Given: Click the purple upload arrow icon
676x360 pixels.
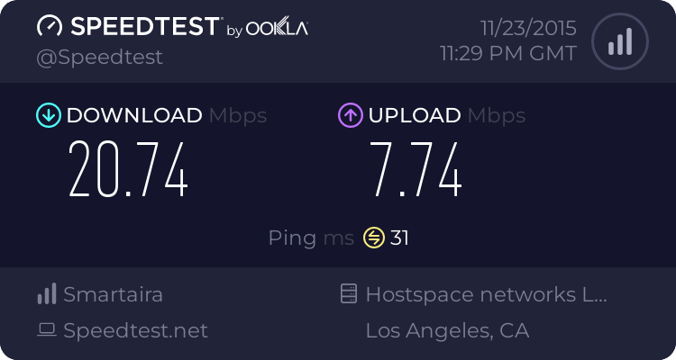Looking at the screenshot, I should (x=351, y=115).
